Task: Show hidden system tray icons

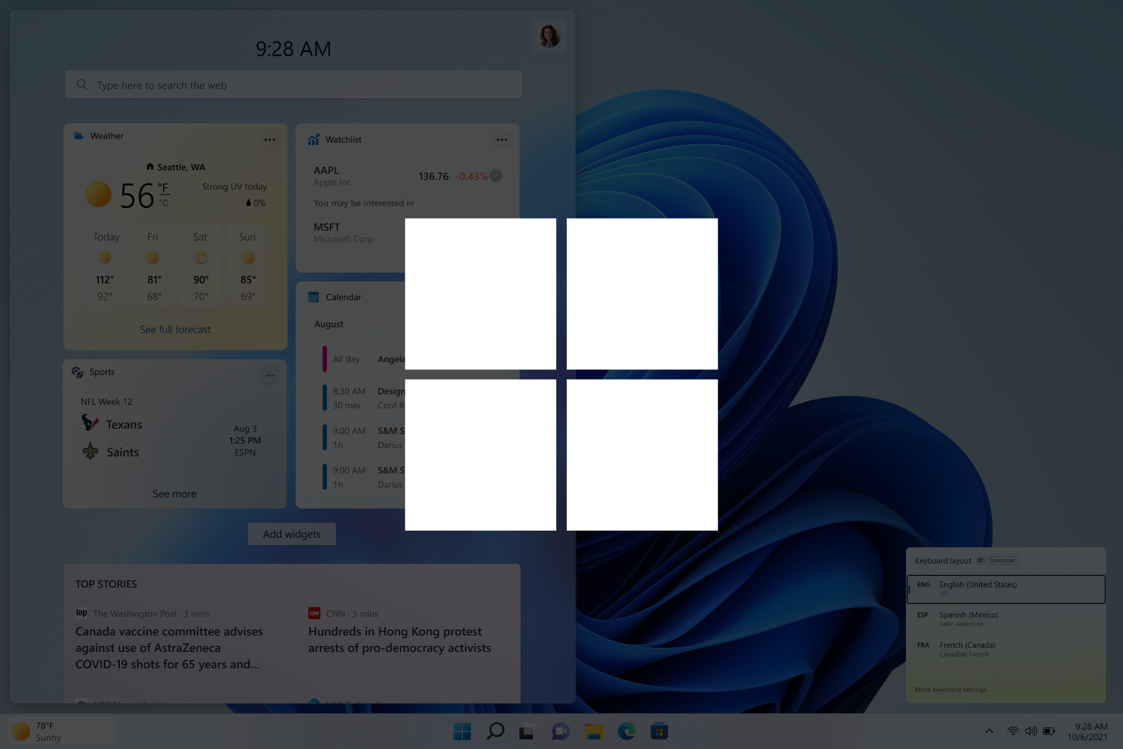Action: click(x=989, y=731)
